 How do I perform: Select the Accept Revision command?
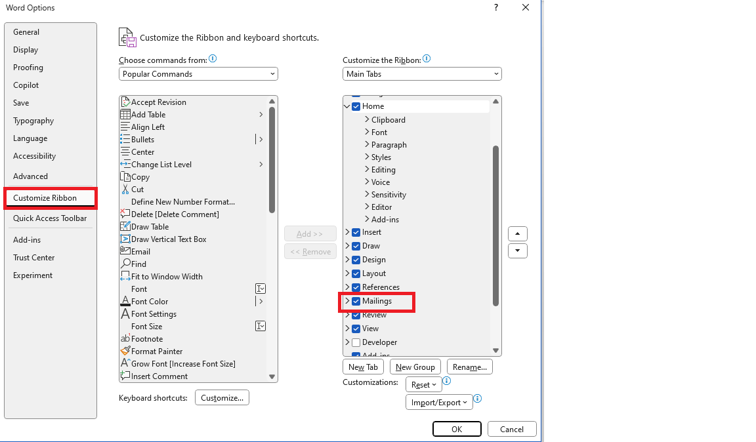pyautogui.click(x=159, y=102)
